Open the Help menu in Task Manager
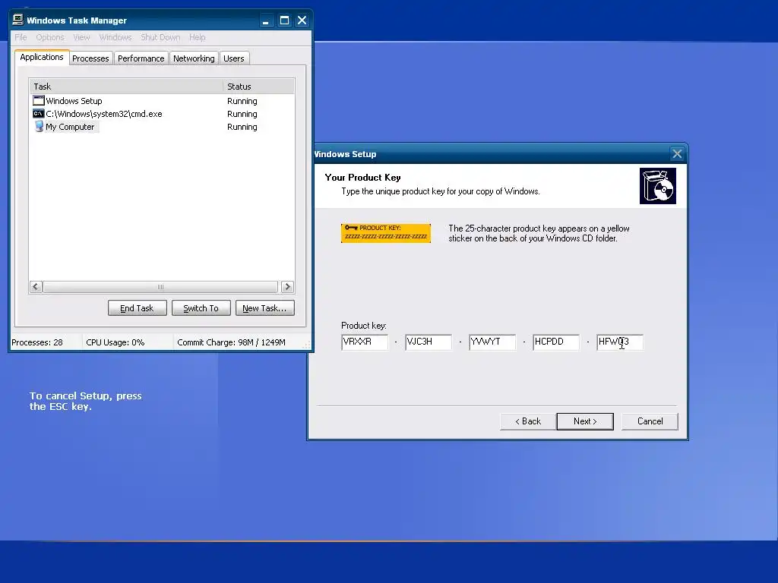Screen dimensions: 778x583 [x=197, y=37]
